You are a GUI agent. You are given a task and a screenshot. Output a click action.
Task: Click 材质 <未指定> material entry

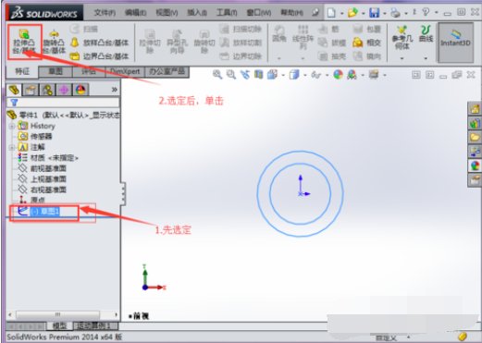tap(48, 158)
